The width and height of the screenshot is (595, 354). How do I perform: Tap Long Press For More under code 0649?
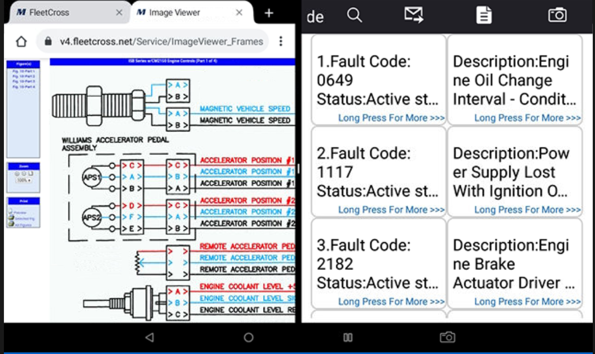pos(391,118)
